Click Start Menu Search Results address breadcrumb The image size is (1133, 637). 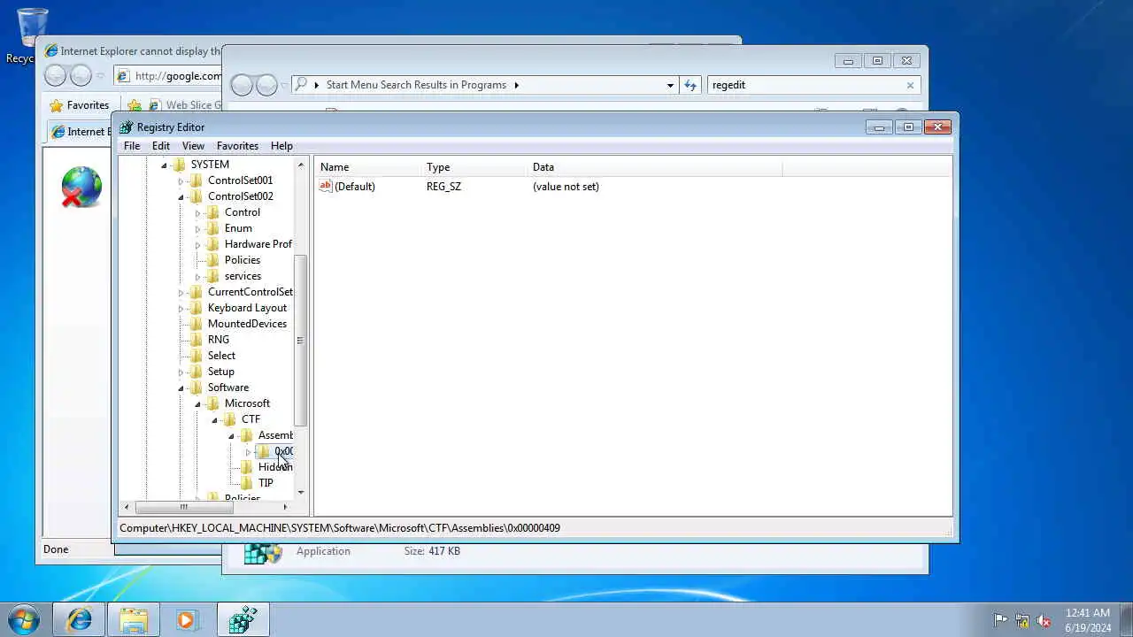pyautogui.click(x=416, y=85)
